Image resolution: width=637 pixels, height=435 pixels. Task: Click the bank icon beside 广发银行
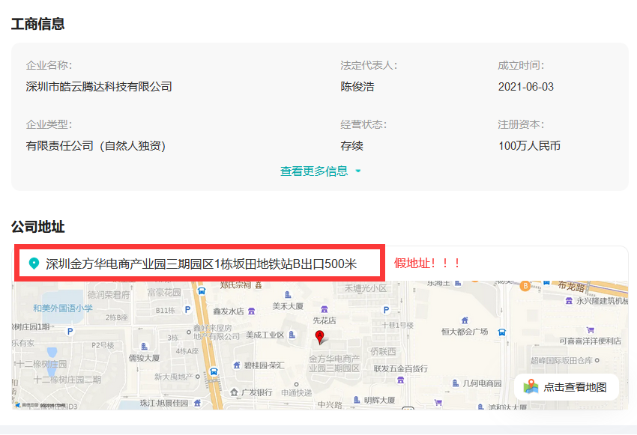(235, 392)
